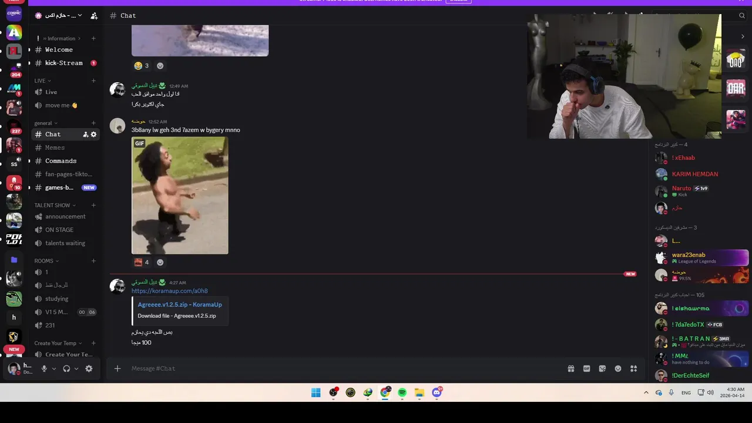Image resolution: width=752 pixels, height=423 pixels.
Task: Toggle the laughing emoji reaction with 3
Action: click(x=142, y=66)
